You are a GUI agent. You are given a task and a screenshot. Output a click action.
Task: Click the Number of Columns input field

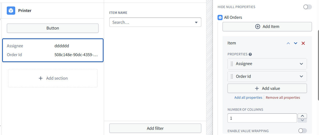click(x=262, y=118)
